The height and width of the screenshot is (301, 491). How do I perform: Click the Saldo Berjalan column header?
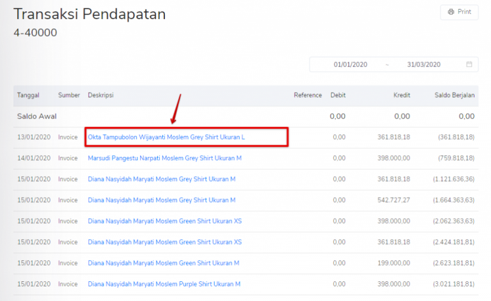click(x=453, y=95)
